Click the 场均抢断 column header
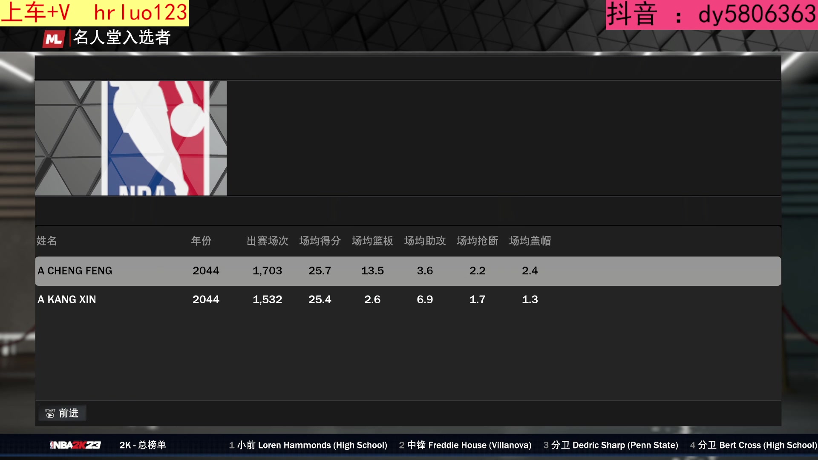 point(478,241)
